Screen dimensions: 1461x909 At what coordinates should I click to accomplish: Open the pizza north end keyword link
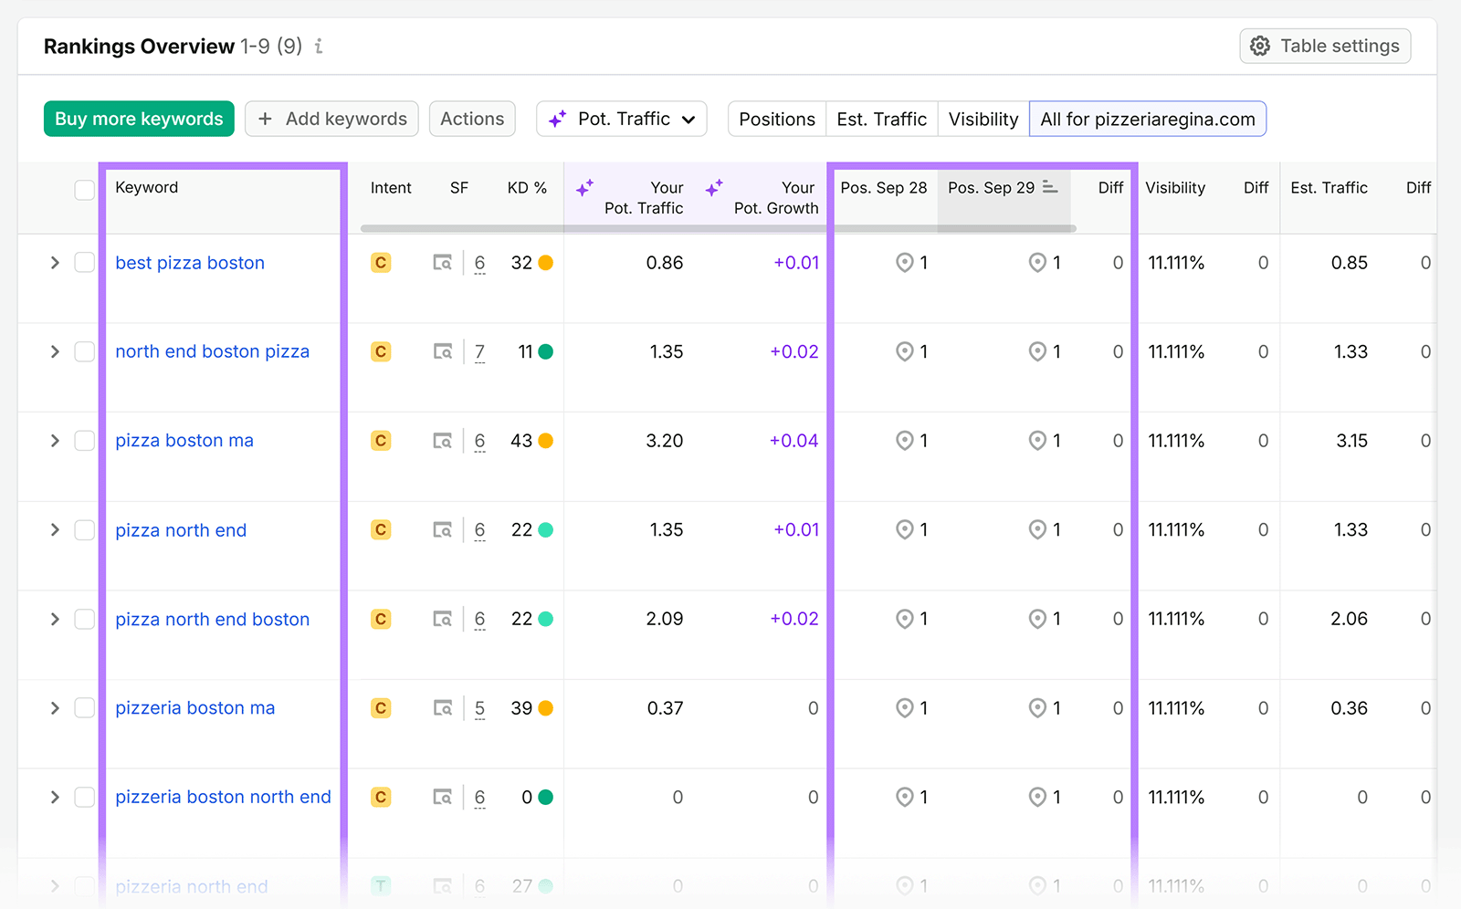181,530
